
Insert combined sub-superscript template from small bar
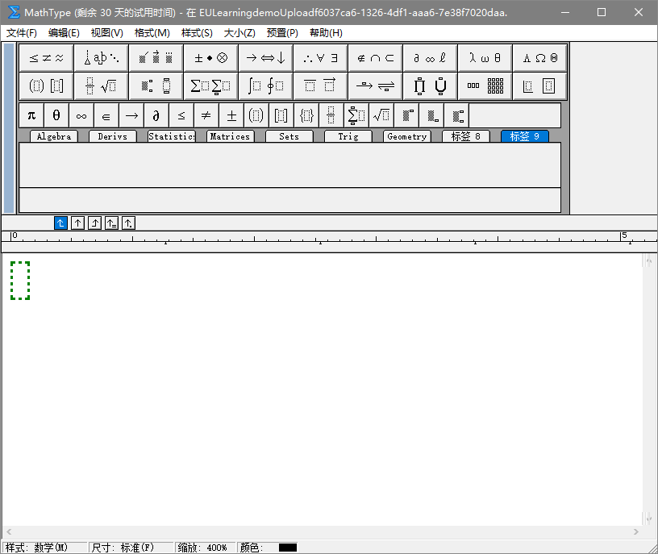(456, 115)
